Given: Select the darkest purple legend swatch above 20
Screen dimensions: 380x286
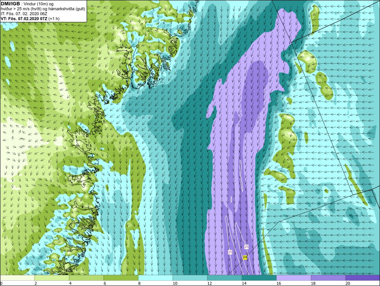Looking at the screenshot, I should 363,278.
